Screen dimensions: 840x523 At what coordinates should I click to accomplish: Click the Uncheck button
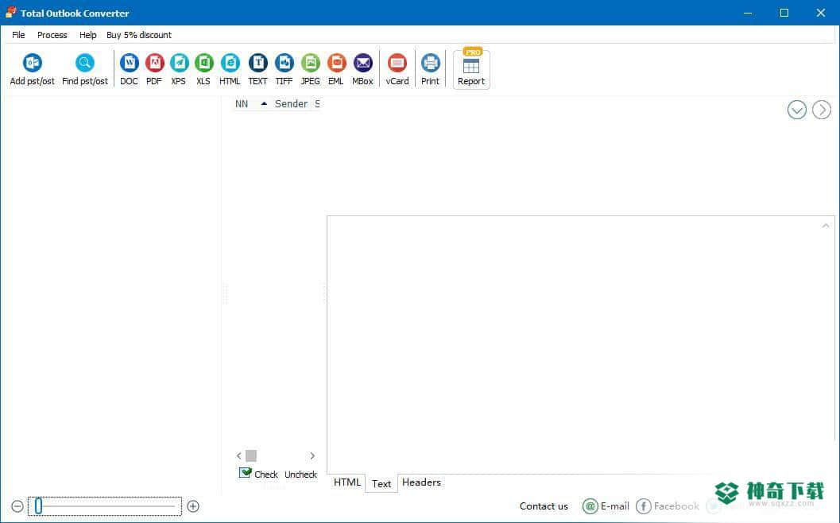click(300, 475)
